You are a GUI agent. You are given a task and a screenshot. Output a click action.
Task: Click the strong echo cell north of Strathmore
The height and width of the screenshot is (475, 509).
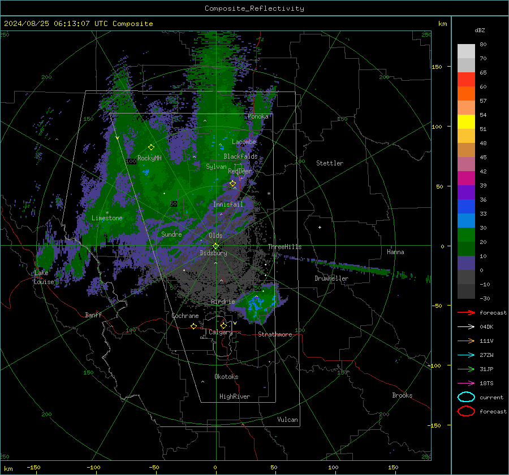click(258, 303)
